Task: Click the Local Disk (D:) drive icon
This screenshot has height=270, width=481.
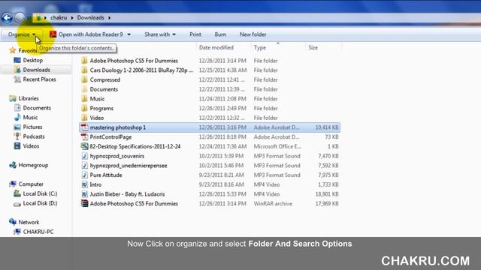Action: tap(17, 203)
